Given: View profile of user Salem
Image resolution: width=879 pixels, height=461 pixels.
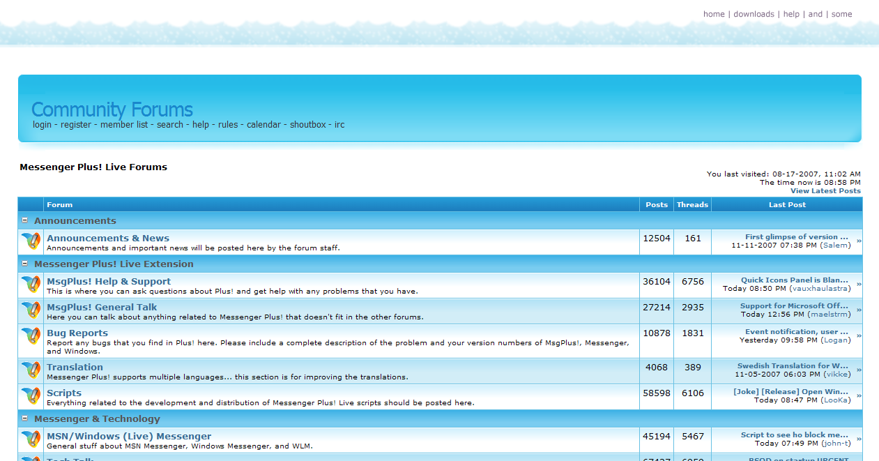Looking at the screenshot, I should coord(836,245).
